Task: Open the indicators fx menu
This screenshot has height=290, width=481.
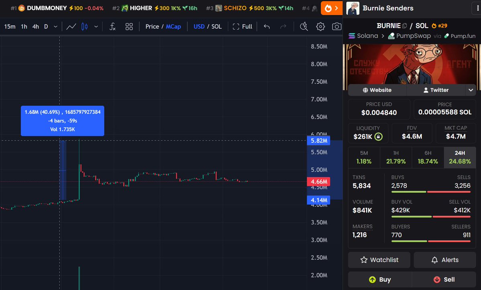Action: point(113,27)
